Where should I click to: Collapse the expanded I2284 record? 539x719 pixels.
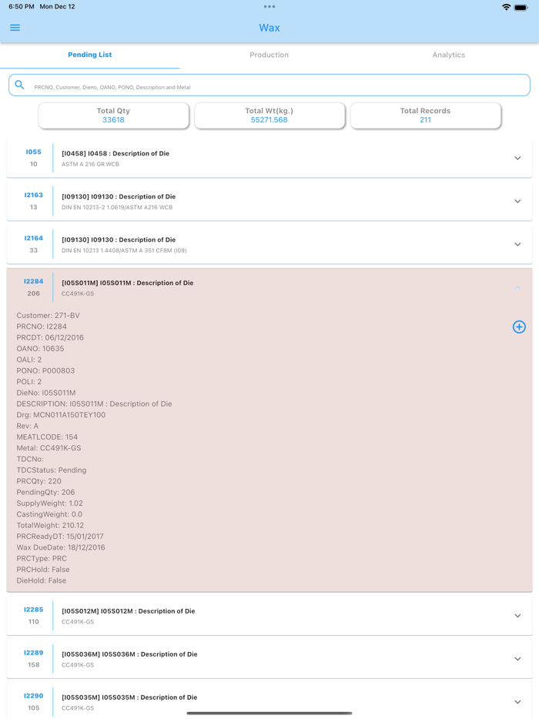(517, 288)
